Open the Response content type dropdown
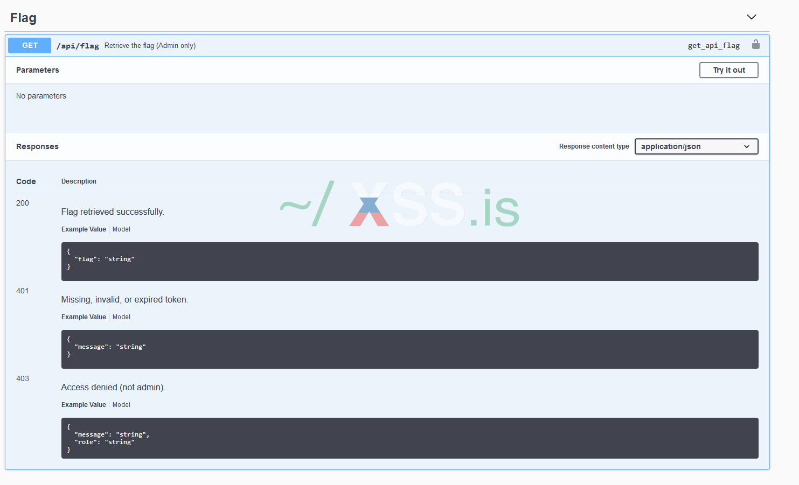Screen dimensions: 799x485 (696, 146)
